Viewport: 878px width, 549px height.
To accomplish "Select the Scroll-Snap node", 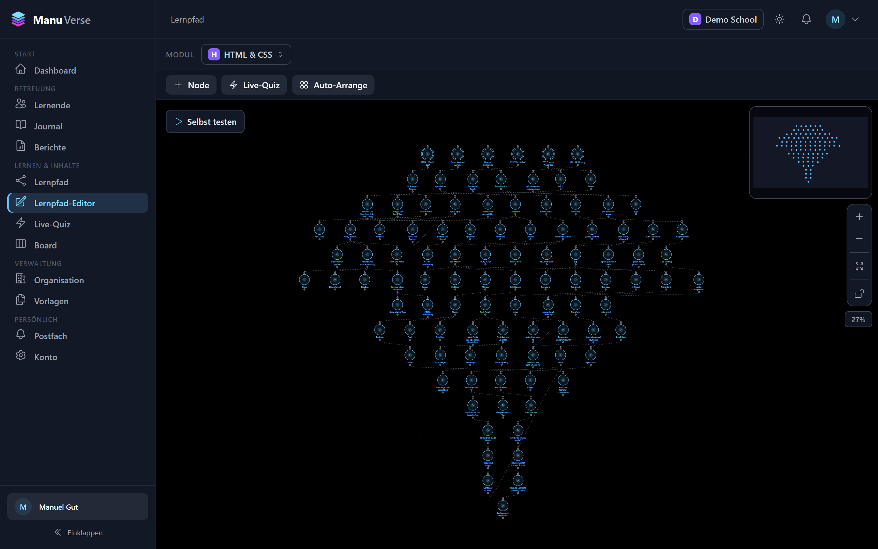I will tap(621, 330).
